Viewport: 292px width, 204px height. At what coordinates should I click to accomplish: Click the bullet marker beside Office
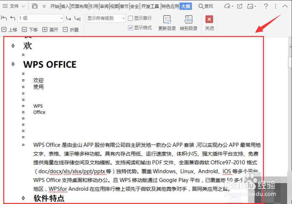[x=23, y=112]
